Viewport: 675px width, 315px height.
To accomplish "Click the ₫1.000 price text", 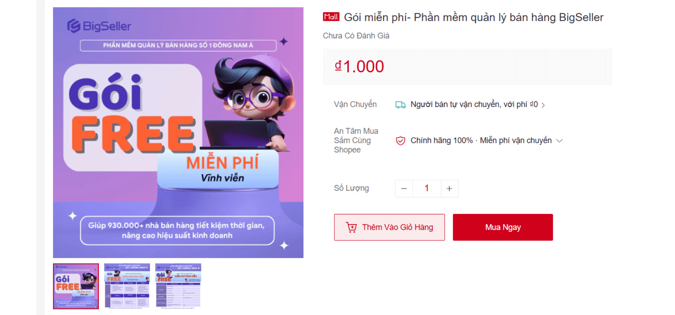I will [359, 66].
